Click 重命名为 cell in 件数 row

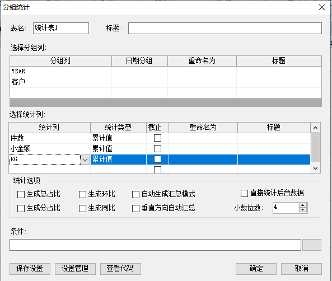(203, 138)
